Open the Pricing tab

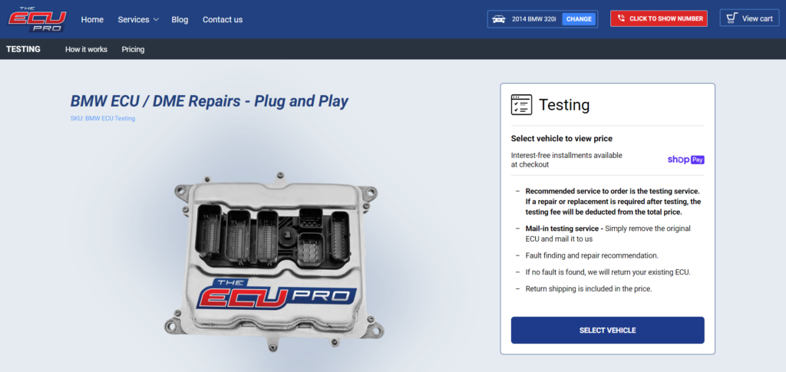(x=133, y=49)
